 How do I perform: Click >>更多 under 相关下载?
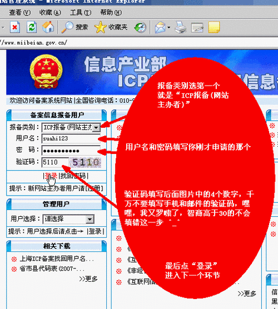(88, 278)
